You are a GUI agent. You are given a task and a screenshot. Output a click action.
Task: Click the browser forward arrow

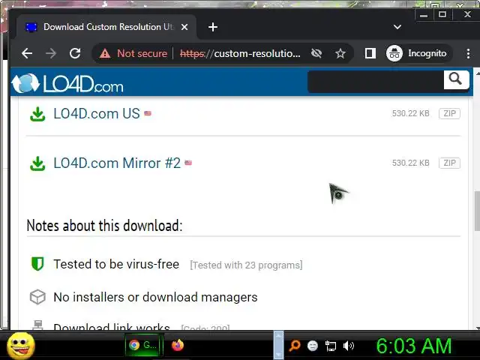[x=51, y=53]
